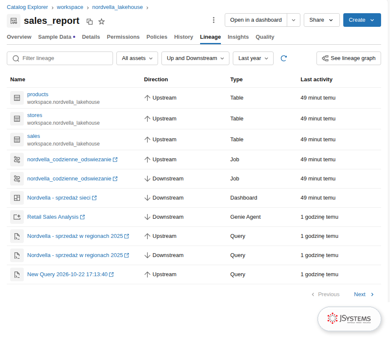
Task: Click Open in a dashboard button
Action: (x=256, y=20)
